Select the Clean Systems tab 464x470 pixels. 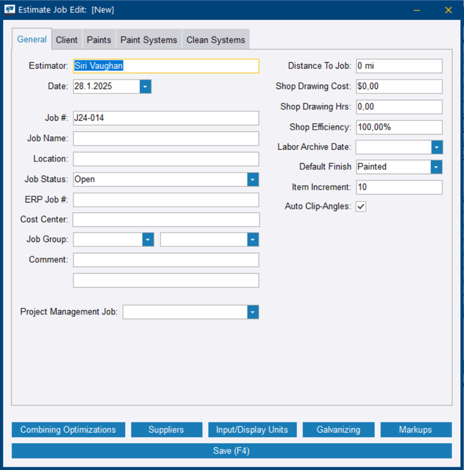pos(216,40)
